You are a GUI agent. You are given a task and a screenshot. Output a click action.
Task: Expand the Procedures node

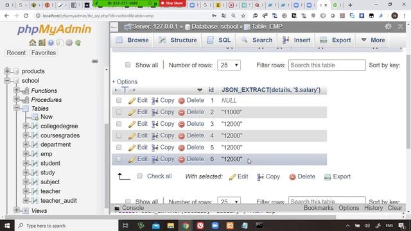(x=16, y=99)
